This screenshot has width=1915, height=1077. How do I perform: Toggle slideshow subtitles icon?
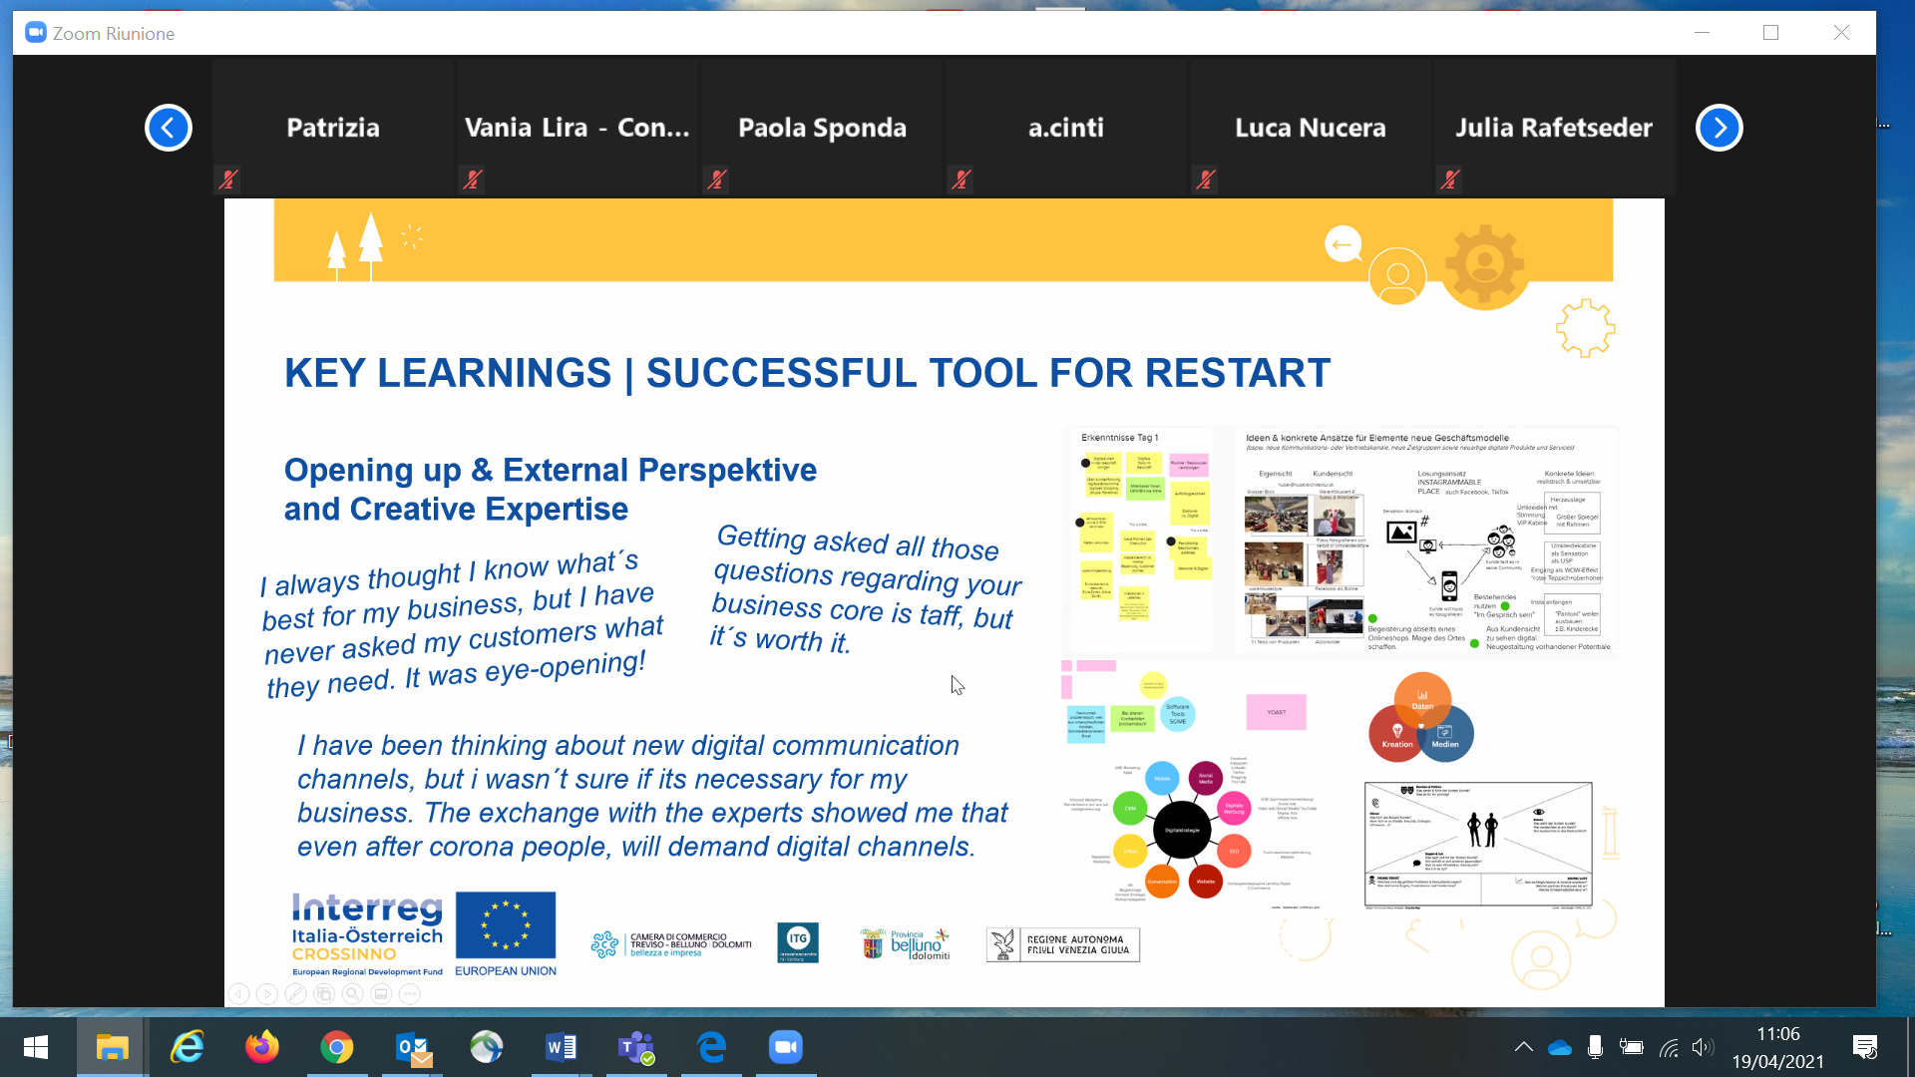(381, 993)
